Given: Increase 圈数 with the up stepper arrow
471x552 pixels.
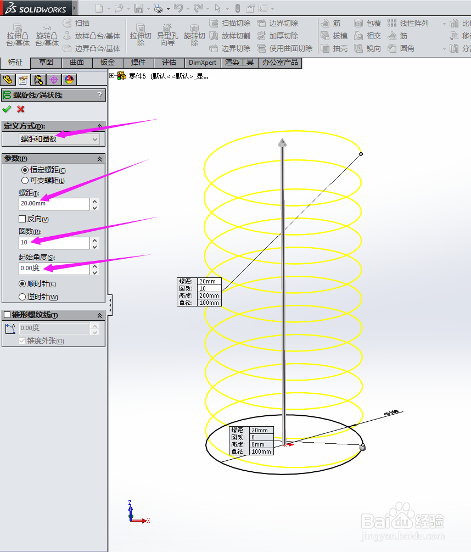Looking at the screenshot, I should point(94,239).
